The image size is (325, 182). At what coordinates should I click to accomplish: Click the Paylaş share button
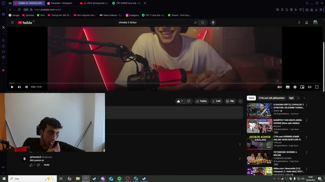click(202, 101)
